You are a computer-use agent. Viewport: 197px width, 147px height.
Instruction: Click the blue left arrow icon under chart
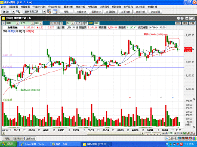176,133
